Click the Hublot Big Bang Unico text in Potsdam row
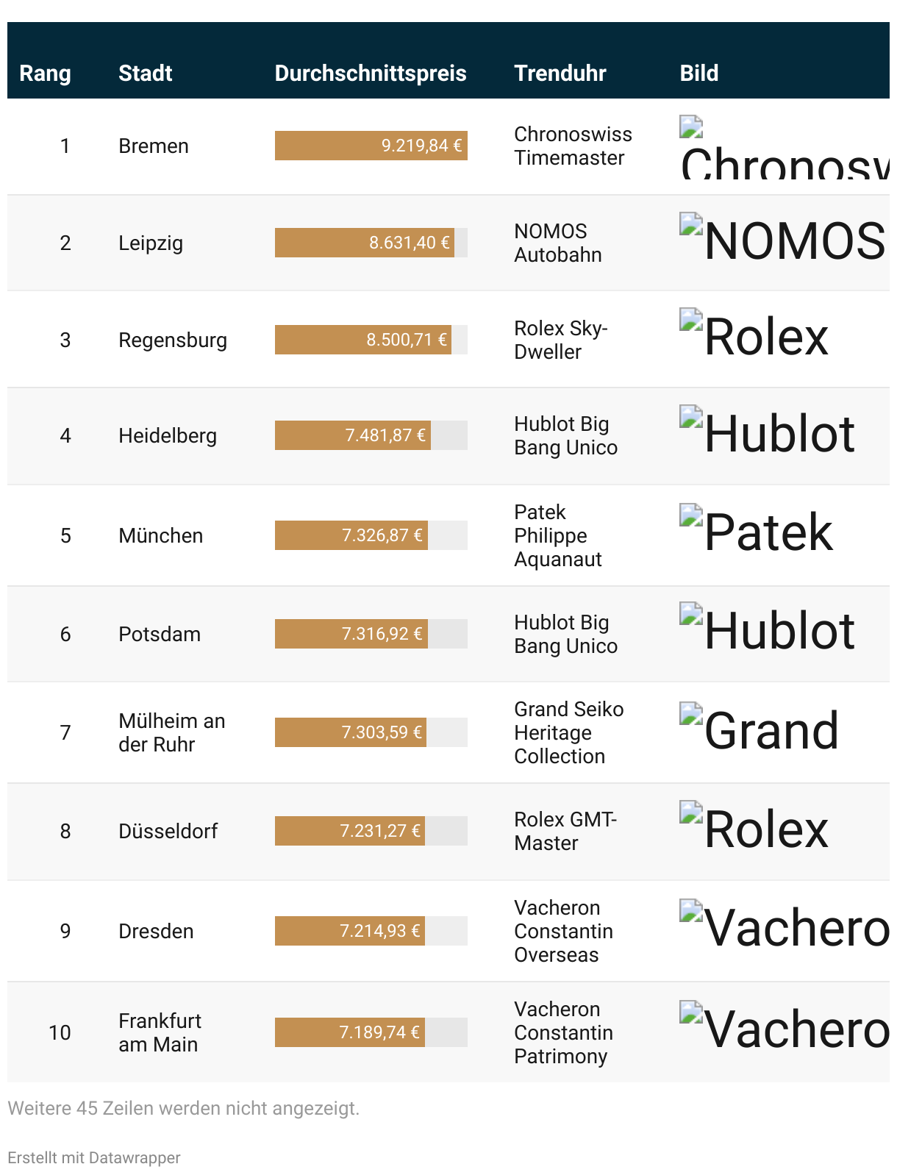Screen dimensions: 897x1175 pyautogui.click(x=565, y=634)
